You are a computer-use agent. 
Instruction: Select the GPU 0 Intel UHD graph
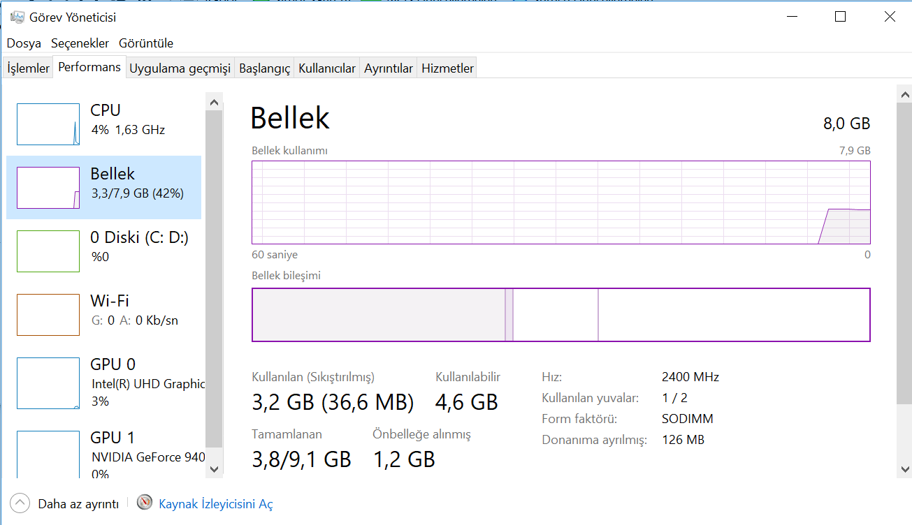point(48,383)
